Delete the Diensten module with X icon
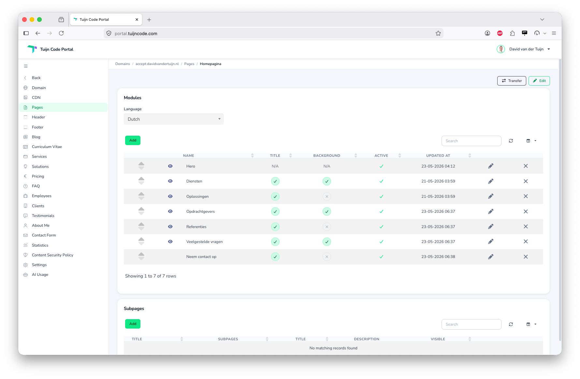Viewport: 580px width, 379px height. pos(526,181)
